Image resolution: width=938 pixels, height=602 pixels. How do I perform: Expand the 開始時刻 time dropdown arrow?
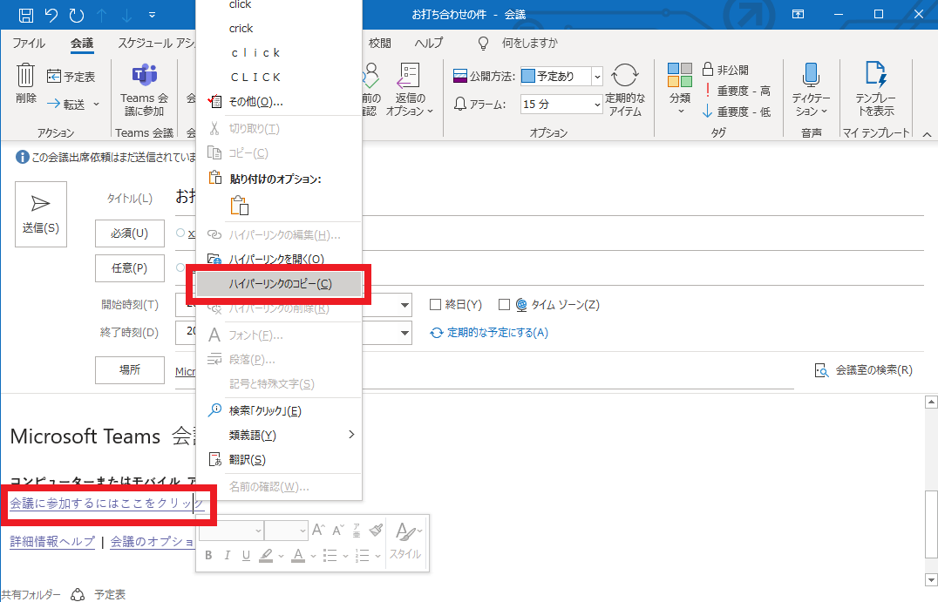[x=405, y=305]
